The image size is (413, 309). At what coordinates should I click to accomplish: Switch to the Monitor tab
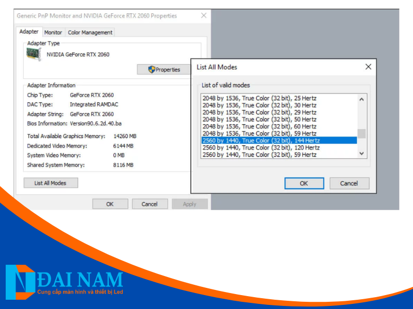pos(53,32)
